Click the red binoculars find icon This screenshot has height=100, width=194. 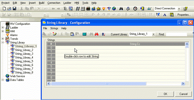coord(97,34)
